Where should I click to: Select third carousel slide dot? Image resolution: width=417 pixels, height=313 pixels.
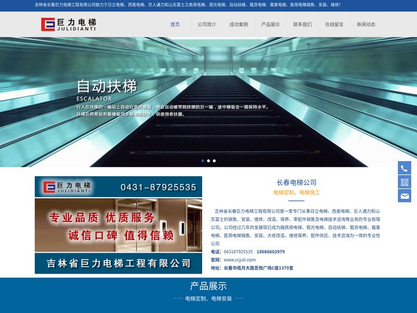click(214, 161)
